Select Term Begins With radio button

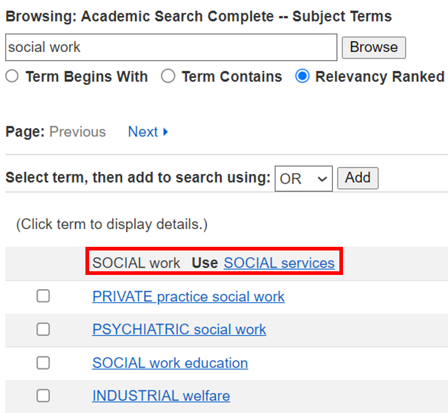point(12,76)
